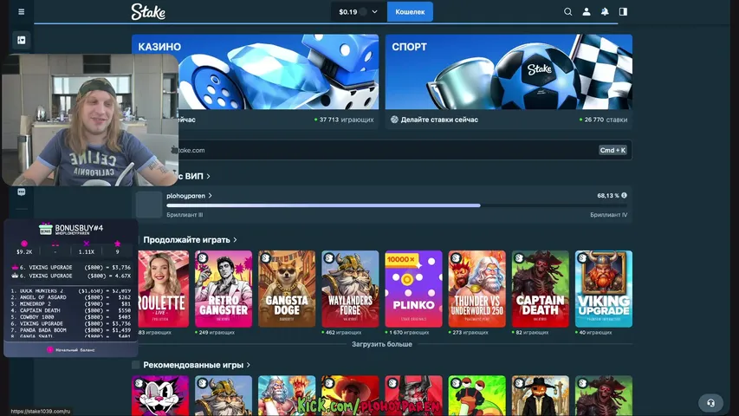Open the hamburger menu
The width and height of the screenshot is (739, 416).
[21, 12]
